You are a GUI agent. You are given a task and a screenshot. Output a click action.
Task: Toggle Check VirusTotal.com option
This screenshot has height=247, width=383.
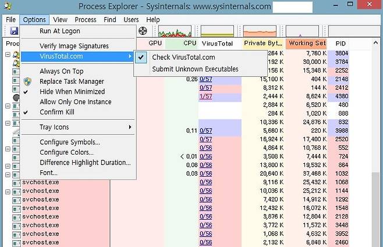(x=183, y=57)
